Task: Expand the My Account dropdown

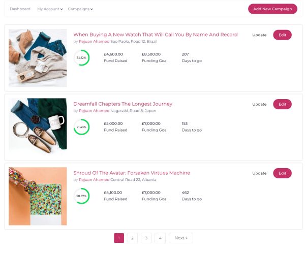Action: click(x=50, y=9)
